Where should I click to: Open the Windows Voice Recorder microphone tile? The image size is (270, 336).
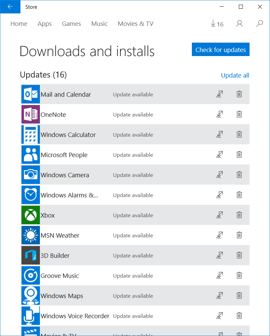pyautogui.click(x=31, y=316)
